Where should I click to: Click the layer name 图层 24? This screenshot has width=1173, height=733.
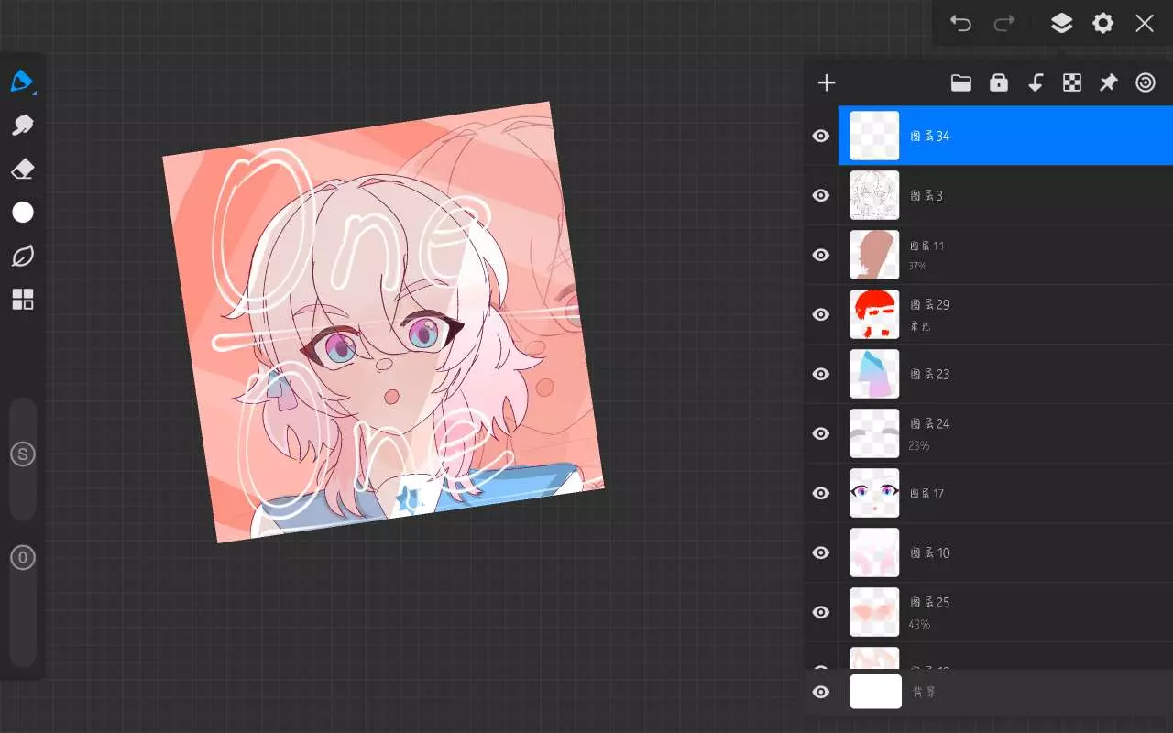929,424
